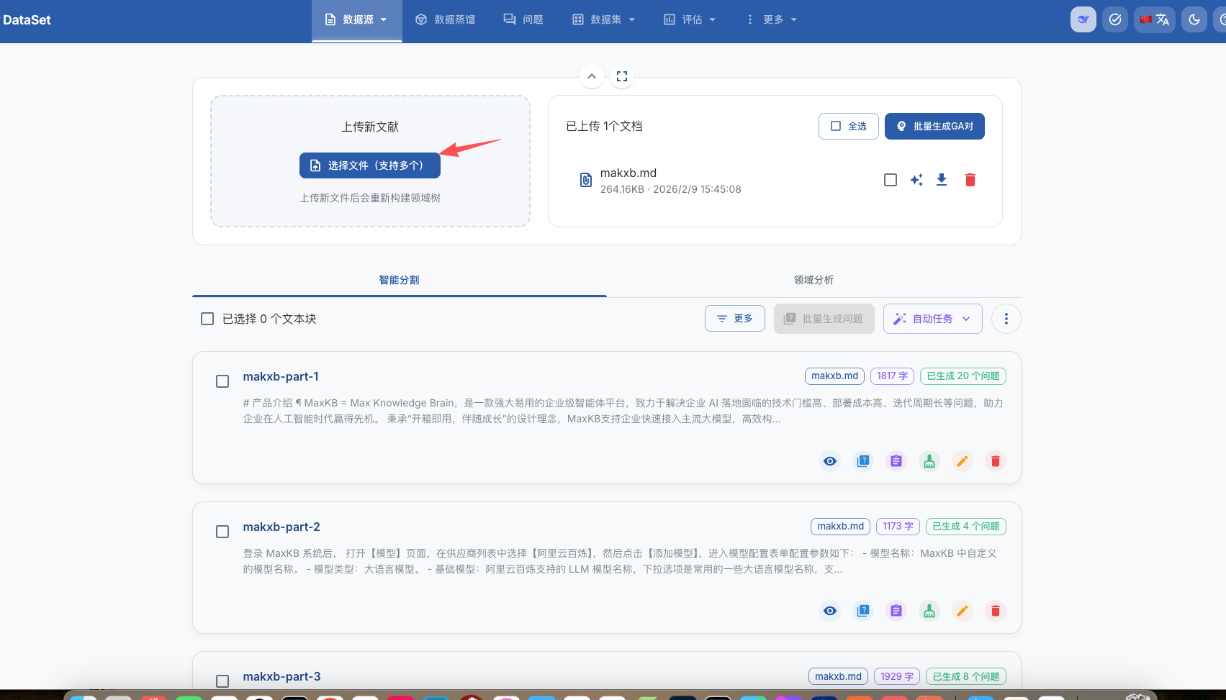Select the makxb-part-2 checkbox
This screenshot has width=1226, height=700.
click(222, 532)
